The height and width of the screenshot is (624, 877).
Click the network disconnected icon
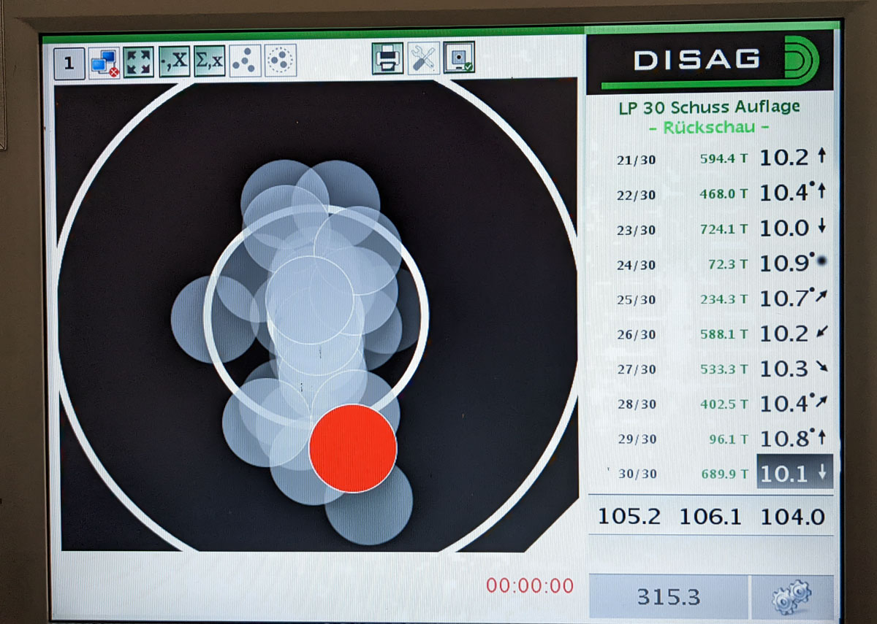click(104, 63)
